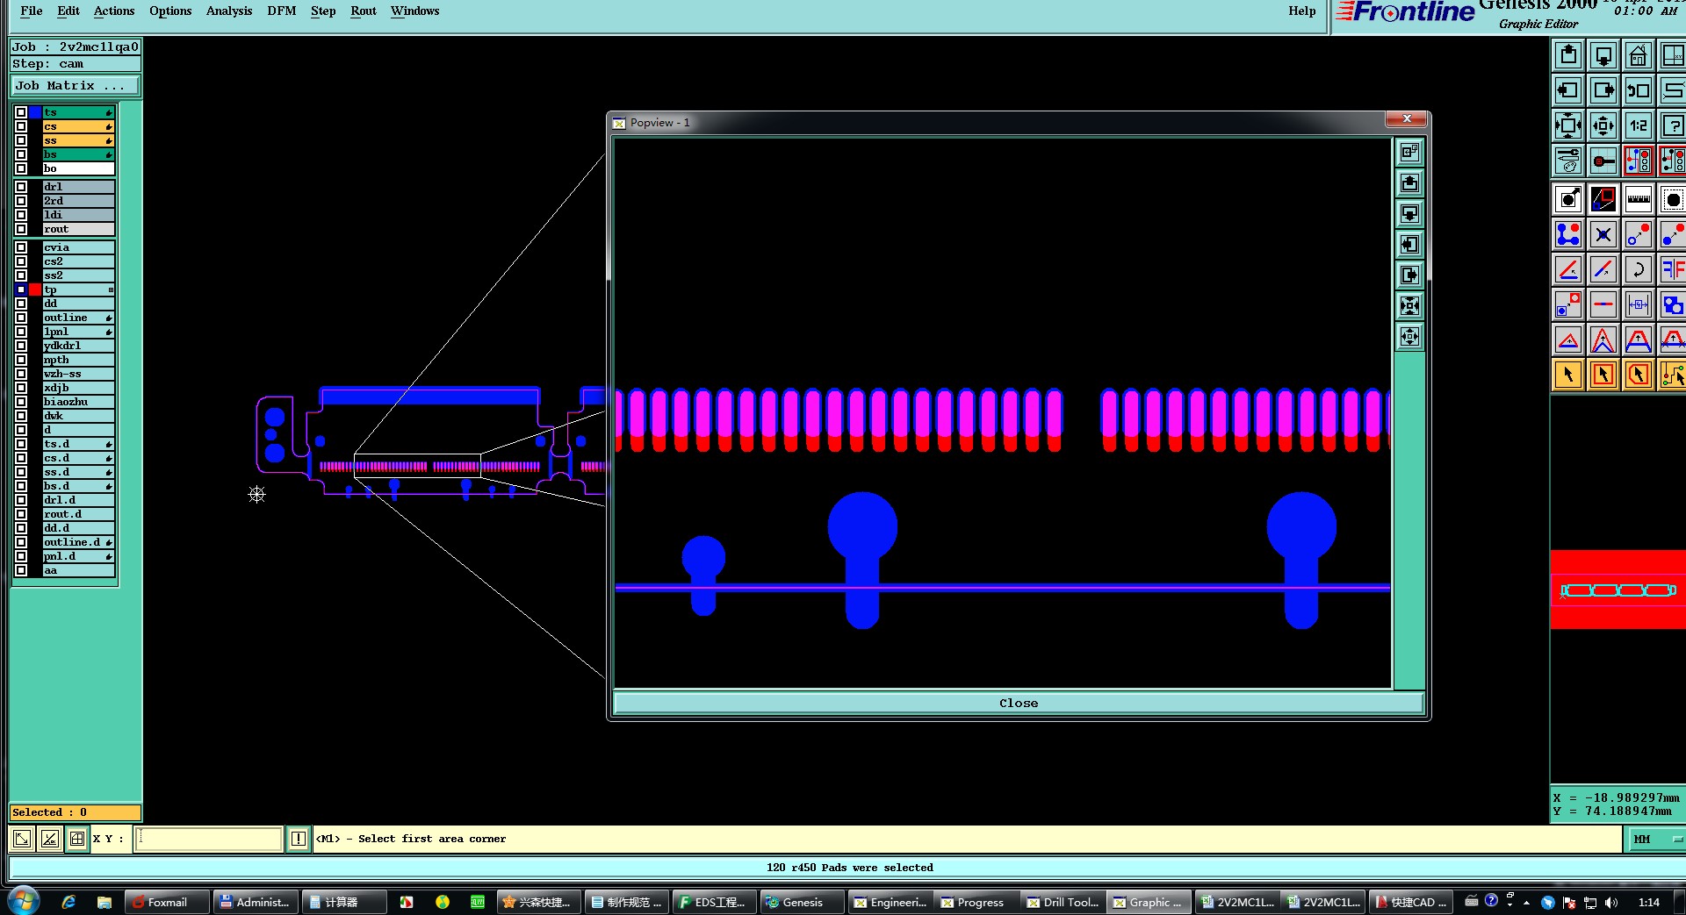Open the Actions menu
The height and width of the screenshot is (915, 1686).
pyautogui.click(x=114, y=11)
